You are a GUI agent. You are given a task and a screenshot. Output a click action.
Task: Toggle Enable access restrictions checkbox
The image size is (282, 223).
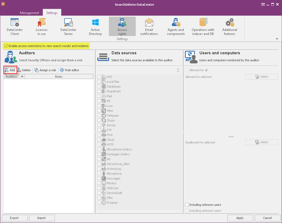[x=6, y=46]
